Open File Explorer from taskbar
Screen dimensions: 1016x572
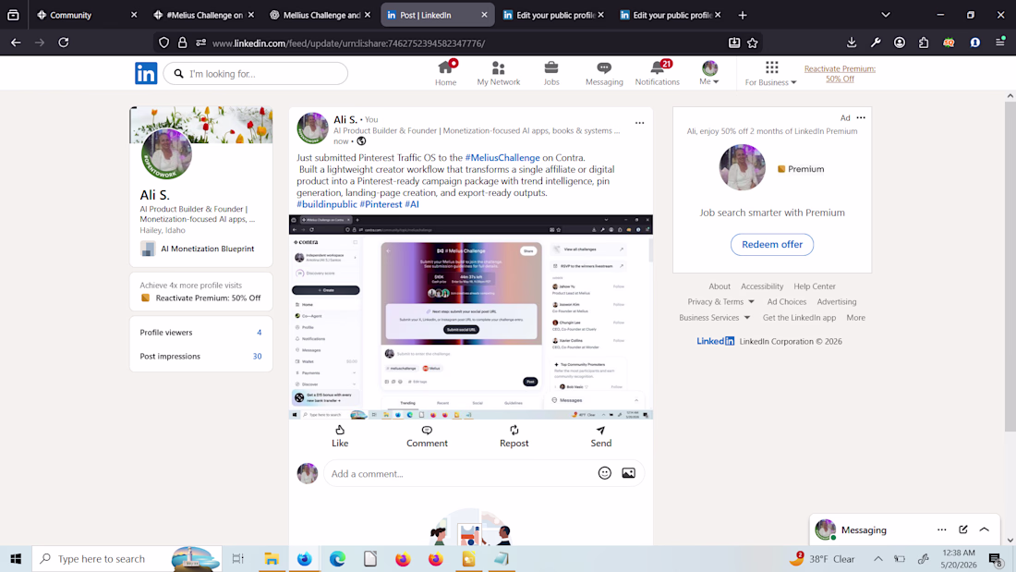[272, 558]
